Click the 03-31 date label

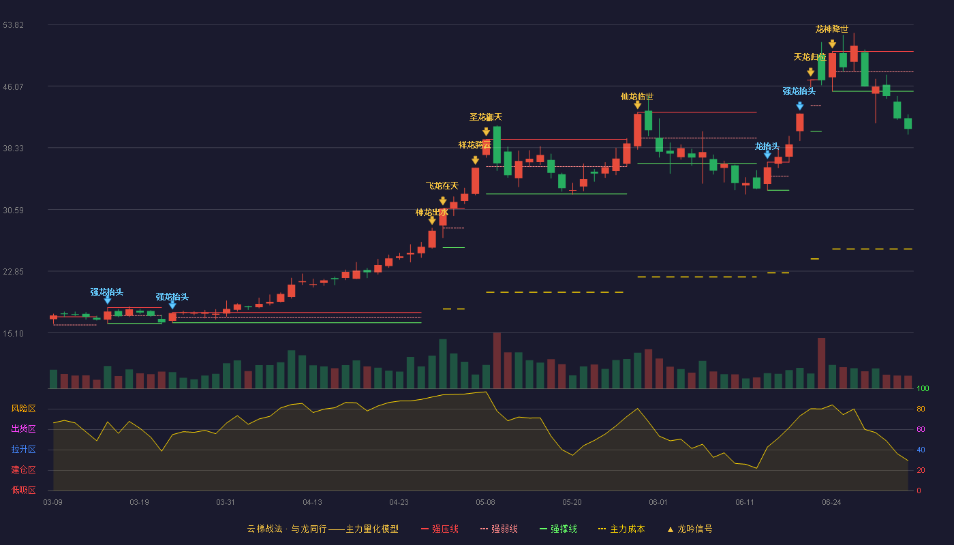tap(226, 502)
